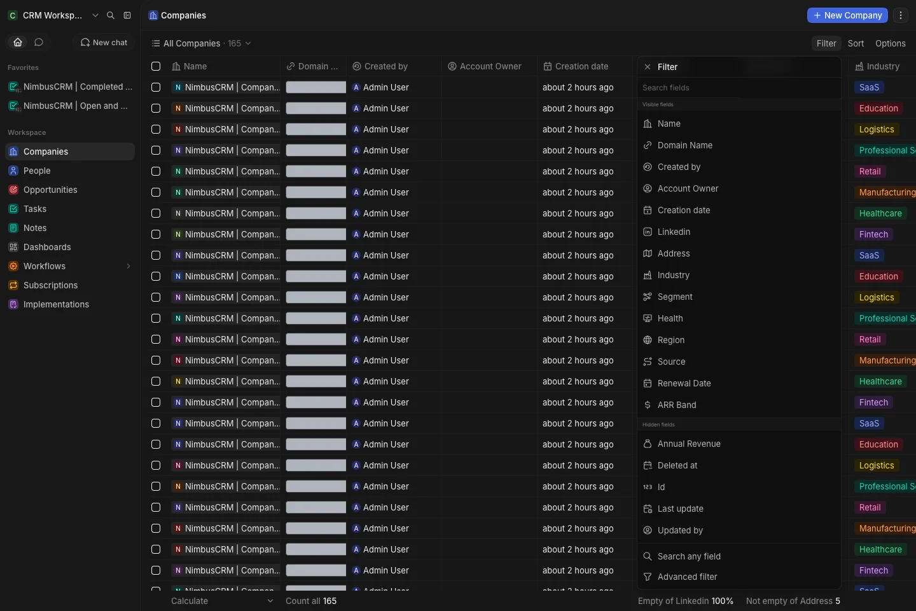Select the ARR Band dollar icon
916x611 pixels.
(648, 405)
